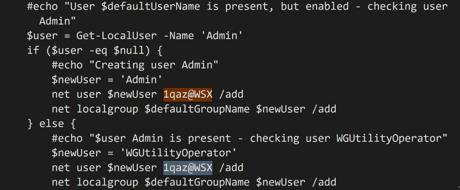
Task: Click the $user variable assignment at line start
Action: [42, 36]
